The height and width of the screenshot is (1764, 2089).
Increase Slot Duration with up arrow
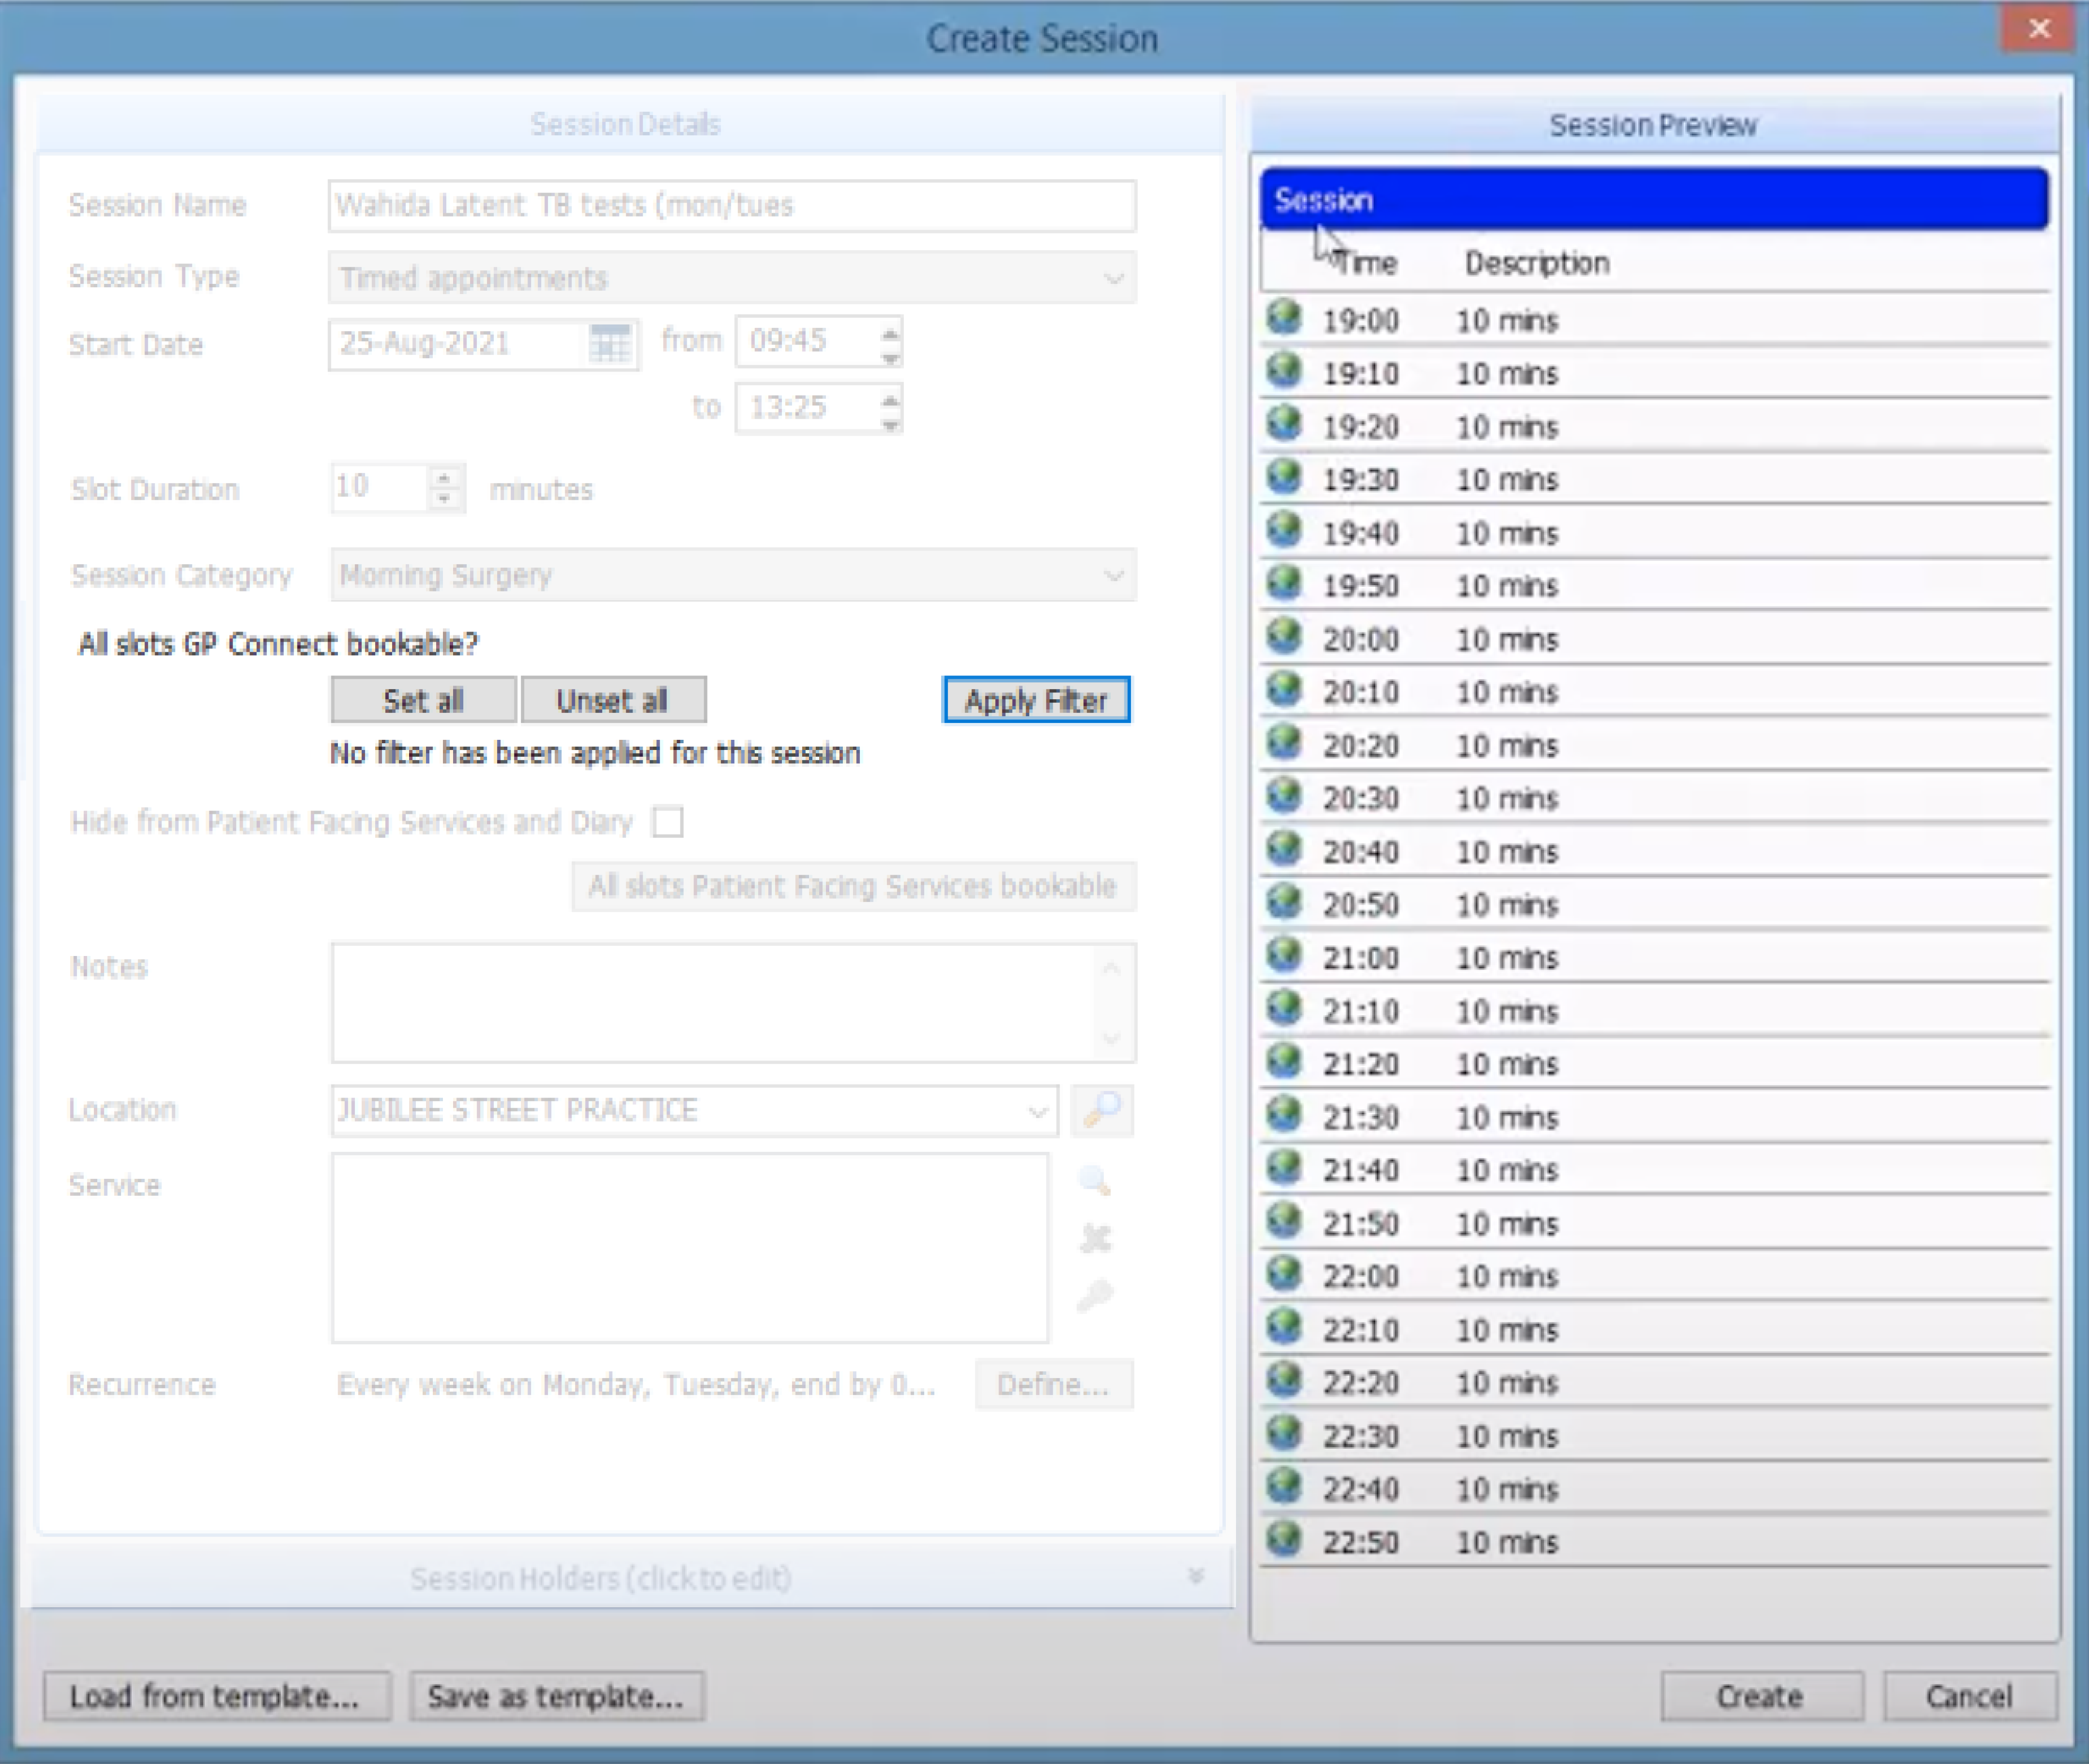tap(445, 477)
